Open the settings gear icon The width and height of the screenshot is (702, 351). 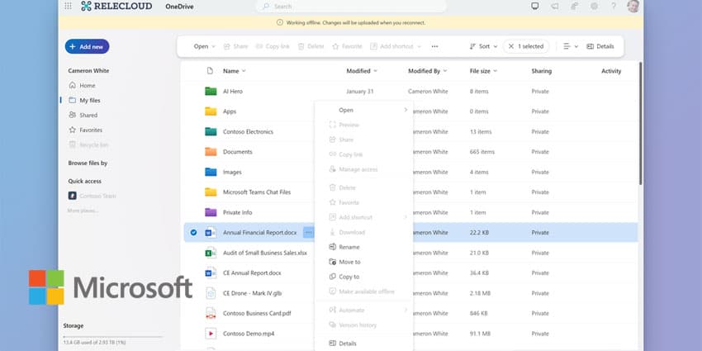[x=594, y=6]
